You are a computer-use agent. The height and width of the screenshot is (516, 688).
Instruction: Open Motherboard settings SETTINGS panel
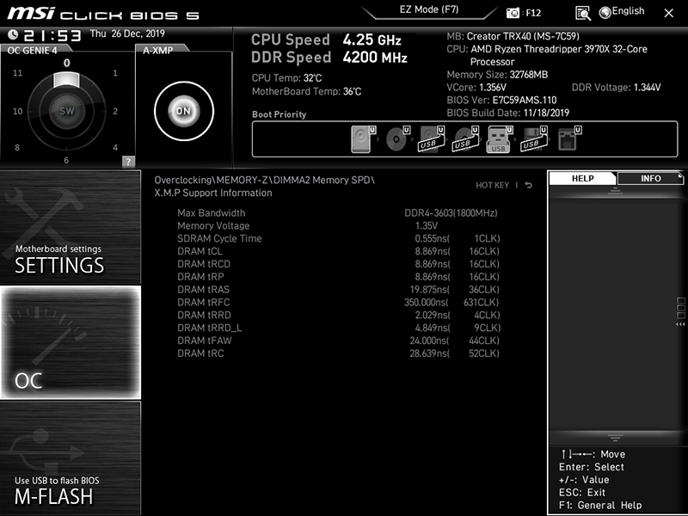click(71, 227)
